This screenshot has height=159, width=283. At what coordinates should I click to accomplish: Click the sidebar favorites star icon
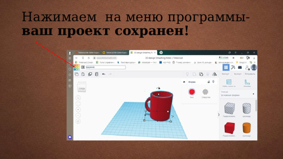70,75
